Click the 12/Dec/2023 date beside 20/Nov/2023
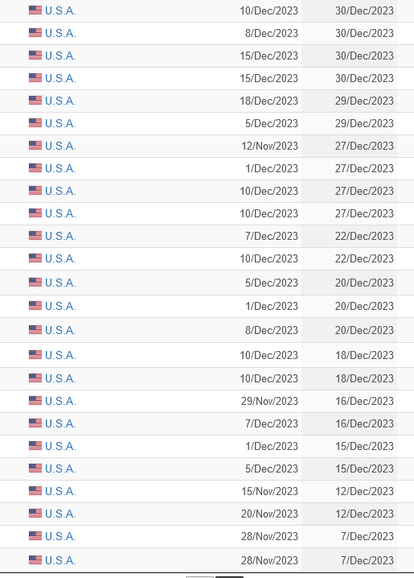Viewport: 414px width, 578px height. pyautogui.click(x=364, y=514)
